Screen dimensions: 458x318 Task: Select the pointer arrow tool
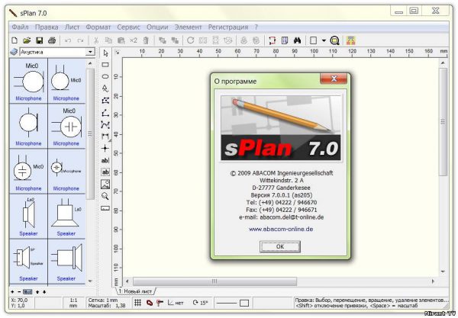[105, 53]
